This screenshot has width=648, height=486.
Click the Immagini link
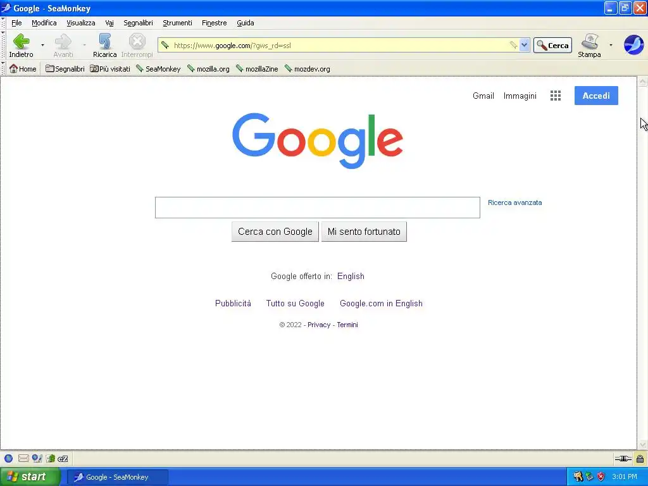[x=520, y=96]
